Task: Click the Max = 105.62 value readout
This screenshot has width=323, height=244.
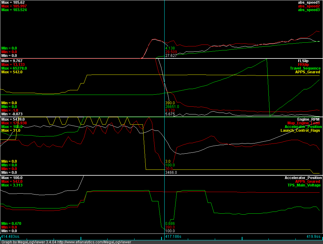Action: point(11,2)
